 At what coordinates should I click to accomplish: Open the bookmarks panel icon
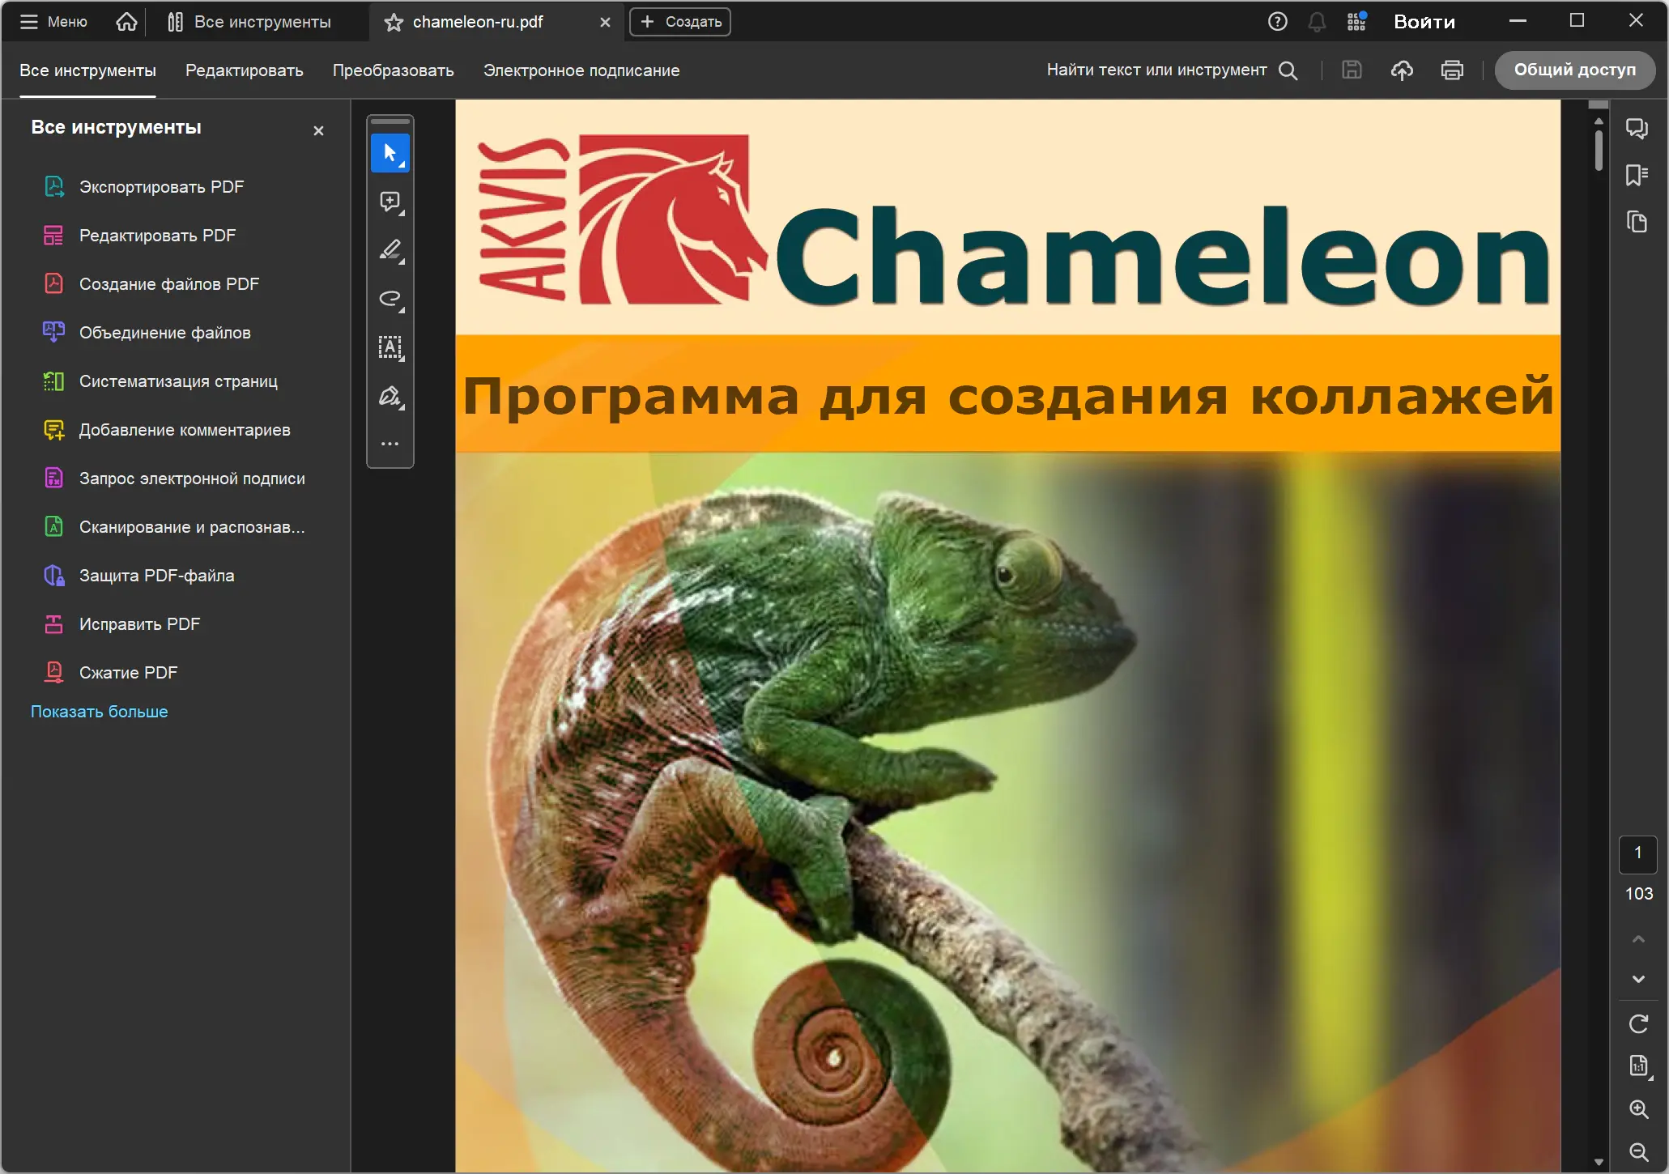coord(1637,175)
